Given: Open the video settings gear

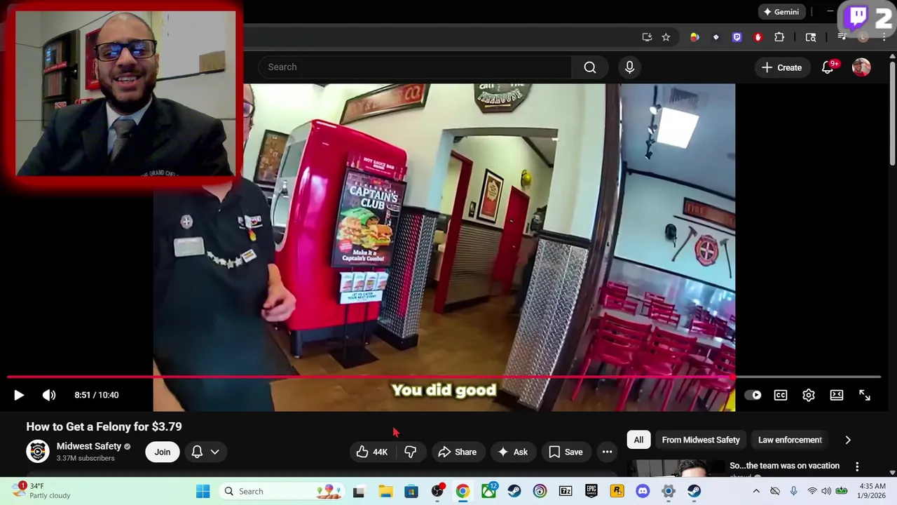Looking at the screenshot, I should pyautogui.click(x=809, y=395).
